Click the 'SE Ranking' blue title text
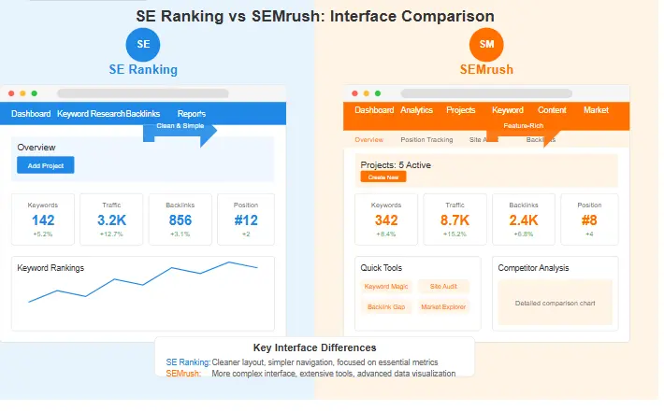The height and width of the screenshot is (411, 664). coord(143,69)
